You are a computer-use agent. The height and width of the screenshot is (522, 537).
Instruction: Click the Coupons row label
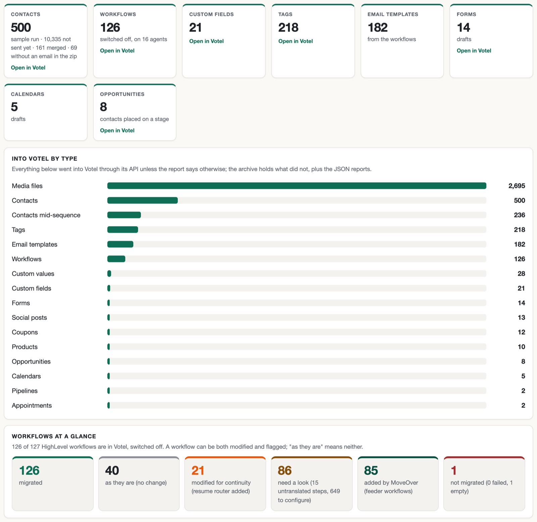pos(25,332)
